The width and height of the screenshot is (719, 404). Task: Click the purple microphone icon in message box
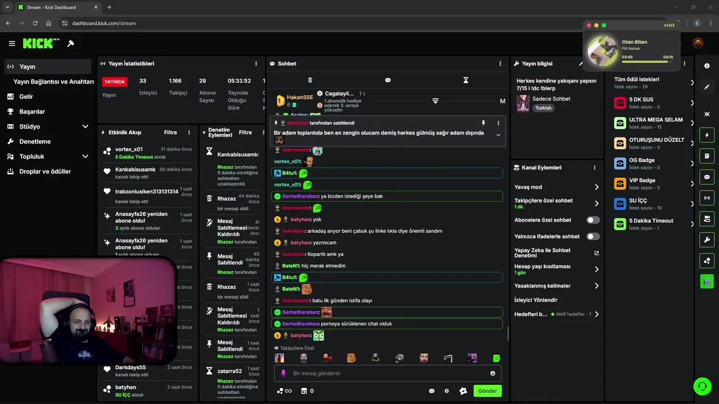(x=283, y=373)
